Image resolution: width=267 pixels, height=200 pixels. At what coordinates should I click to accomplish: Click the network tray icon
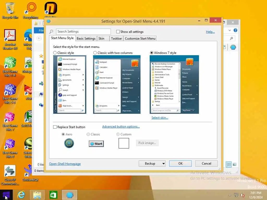point(236,195)
